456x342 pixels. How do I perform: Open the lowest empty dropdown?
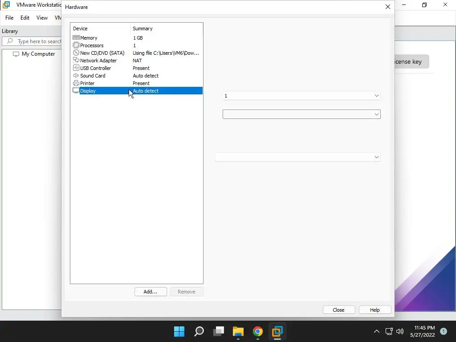point(297,157)
